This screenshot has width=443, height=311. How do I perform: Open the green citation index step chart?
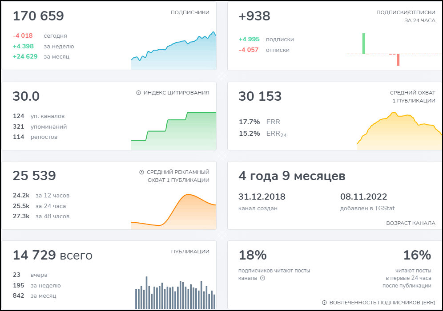pos(174,131)
